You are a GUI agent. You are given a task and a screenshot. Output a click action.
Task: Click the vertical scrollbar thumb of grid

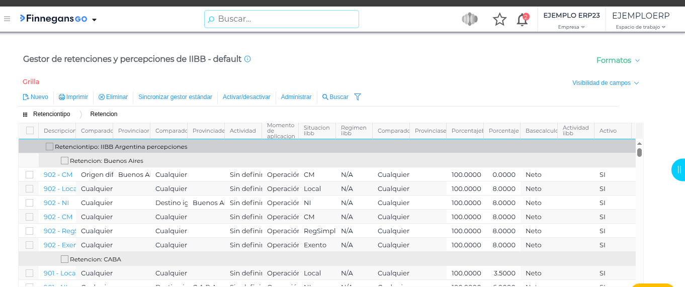pyautogui.click(x=639, y=152)
